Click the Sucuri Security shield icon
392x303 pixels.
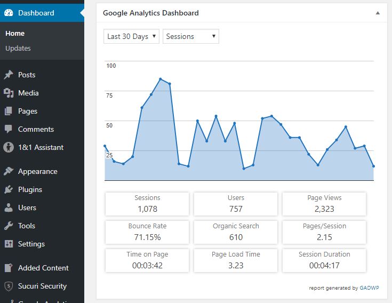click(9, 286)
